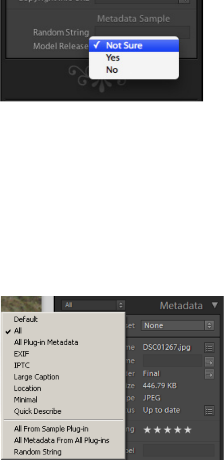224x460 pixels.
Task: Set rating to five stars
Action: click(188, 430)
